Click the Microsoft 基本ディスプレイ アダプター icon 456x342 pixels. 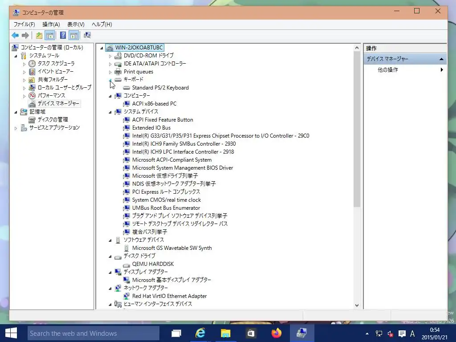[x=126, y=280]
